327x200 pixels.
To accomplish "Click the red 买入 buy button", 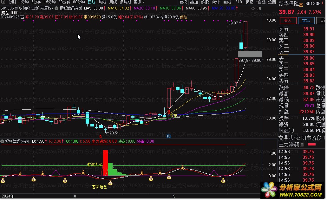I will (x=288, y=20).
